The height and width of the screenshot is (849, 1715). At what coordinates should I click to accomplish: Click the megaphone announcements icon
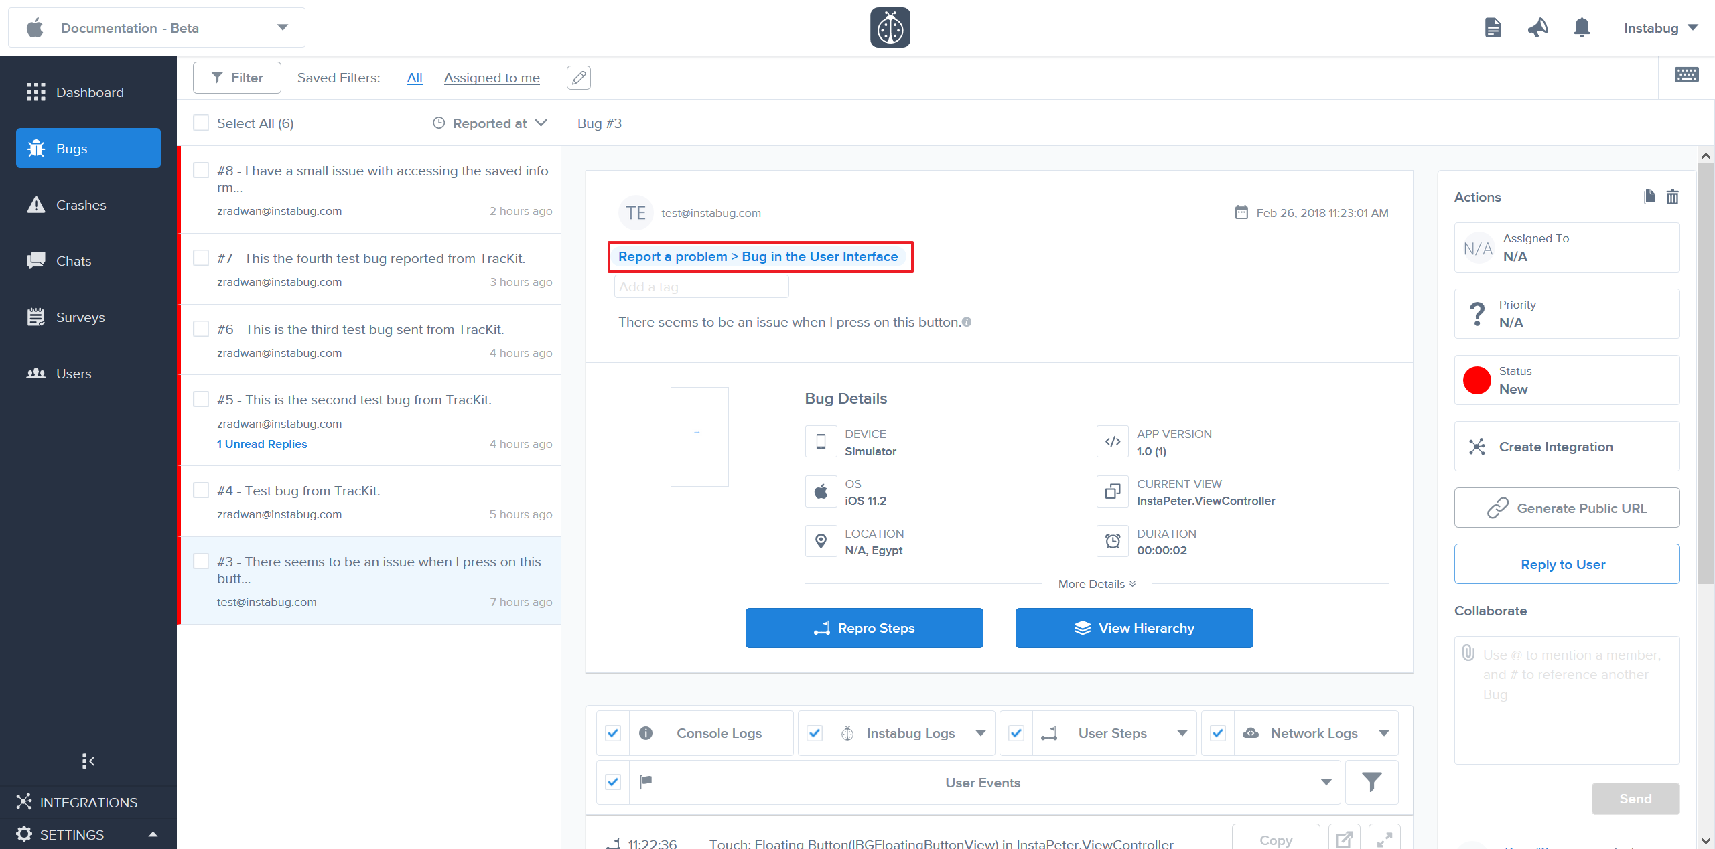pyautogui.click(x=1537, y=28)
